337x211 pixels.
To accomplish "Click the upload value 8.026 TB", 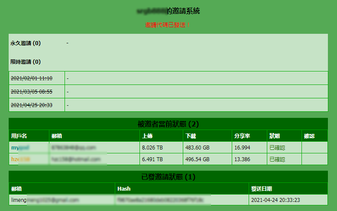I will 152,148.
